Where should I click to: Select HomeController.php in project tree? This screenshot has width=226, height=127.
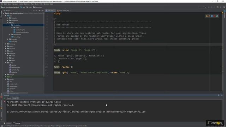(x=21, y=32)
